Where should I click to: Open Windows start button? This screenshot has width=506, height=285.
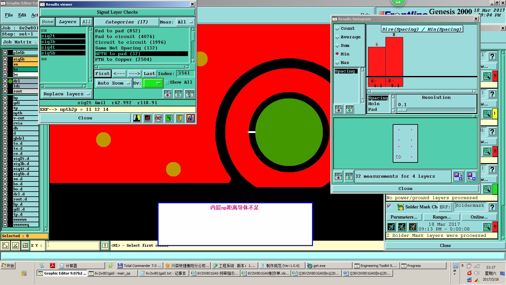[8, 266]
